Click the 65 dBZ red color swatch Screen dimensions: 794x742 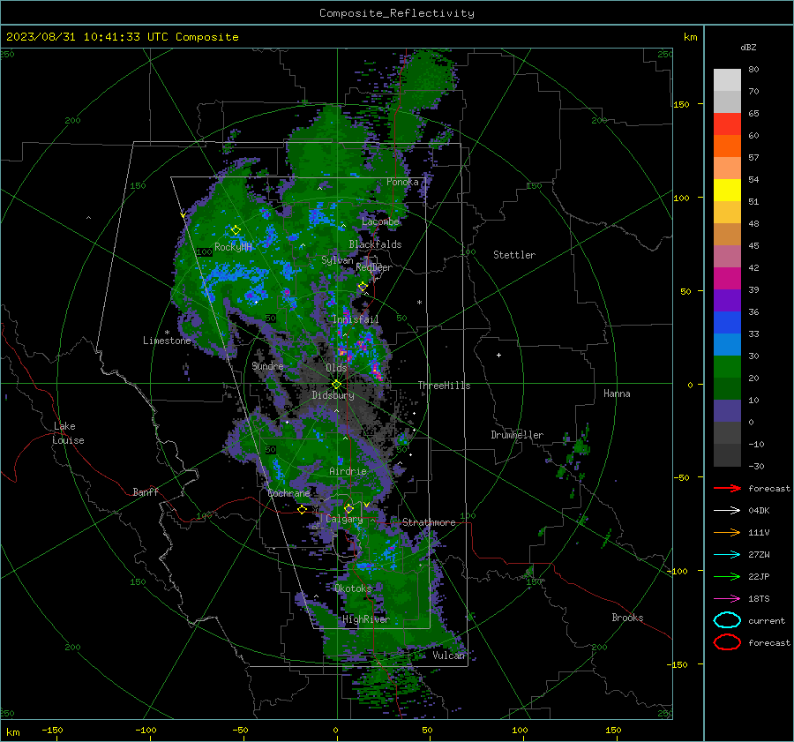pyautogui.click(x=727, y=124)
